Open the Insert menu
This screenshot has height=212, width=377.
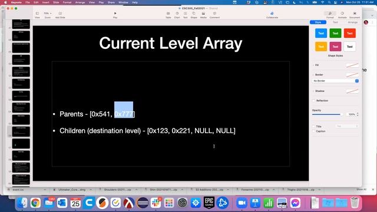click(46, 2)
